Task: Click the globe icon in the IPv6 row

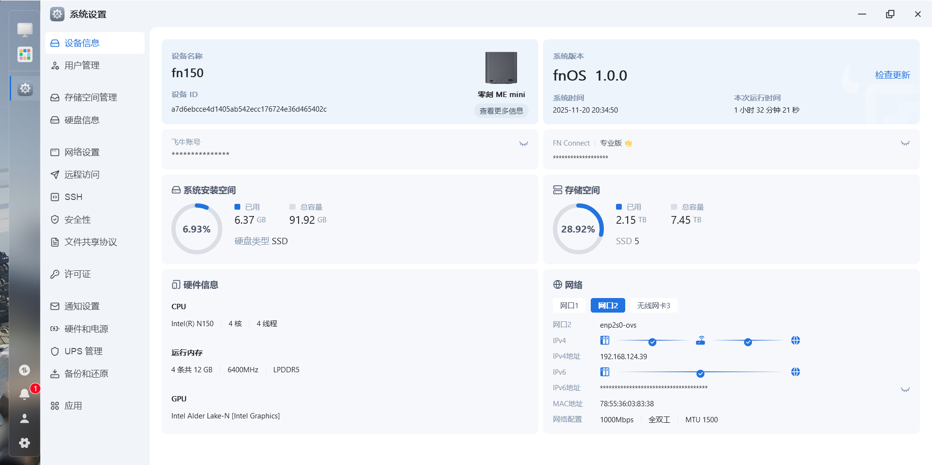Action: [x=795, y=372]
